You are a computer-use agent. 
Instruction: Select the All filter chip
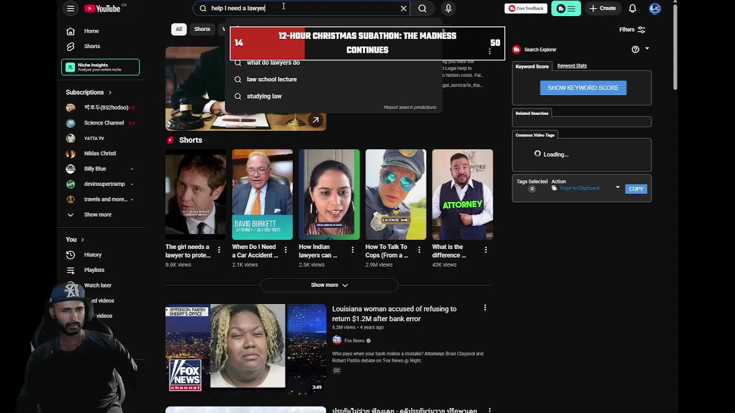click(179, 29)
